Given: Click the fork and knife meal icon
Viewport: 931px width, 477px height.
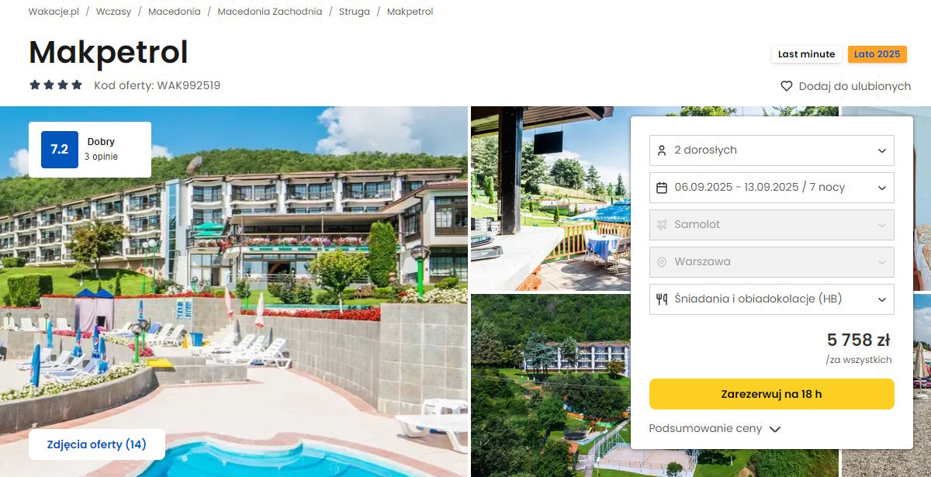Looking at the screenshot, I should point(662,299).
